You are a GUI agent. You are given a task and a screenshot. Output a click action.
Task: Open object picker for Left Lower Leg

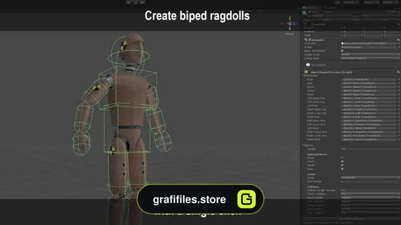(399, 102)
